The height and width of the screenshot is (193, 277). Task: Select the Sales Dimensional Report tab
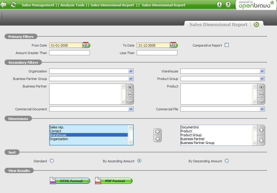click(x=218, y=25)
